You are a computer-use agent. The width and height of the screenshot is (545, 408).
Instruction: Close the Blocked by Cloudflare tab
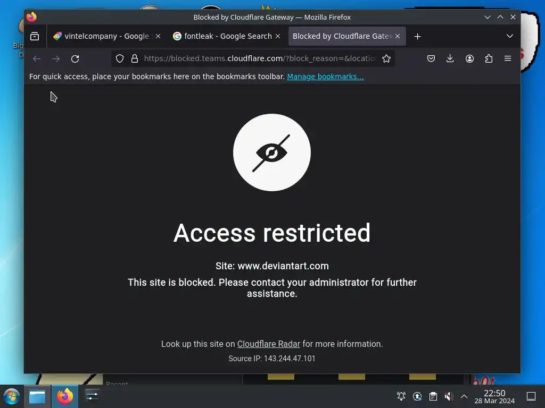pyautogui.click(x=398, y=36)
